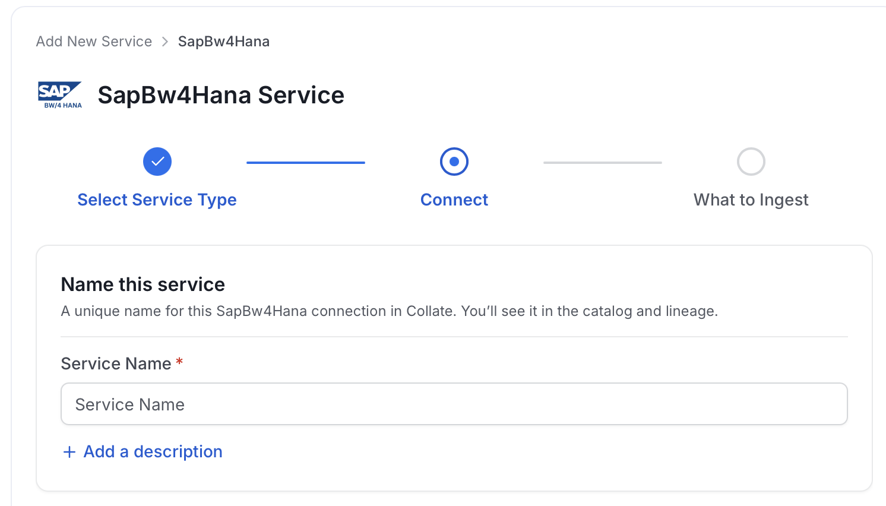This screenshot has width=886, height=506.
Task: Click the Name this service heading
Action: [x=143, y=284]
